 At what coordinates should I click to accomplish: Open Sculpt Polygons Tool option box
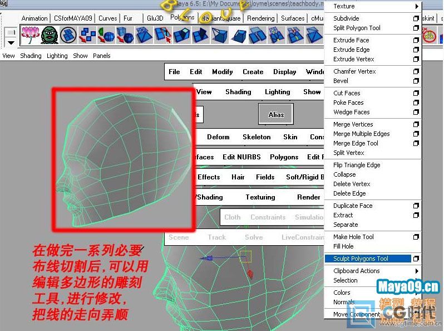pos(416,259)
